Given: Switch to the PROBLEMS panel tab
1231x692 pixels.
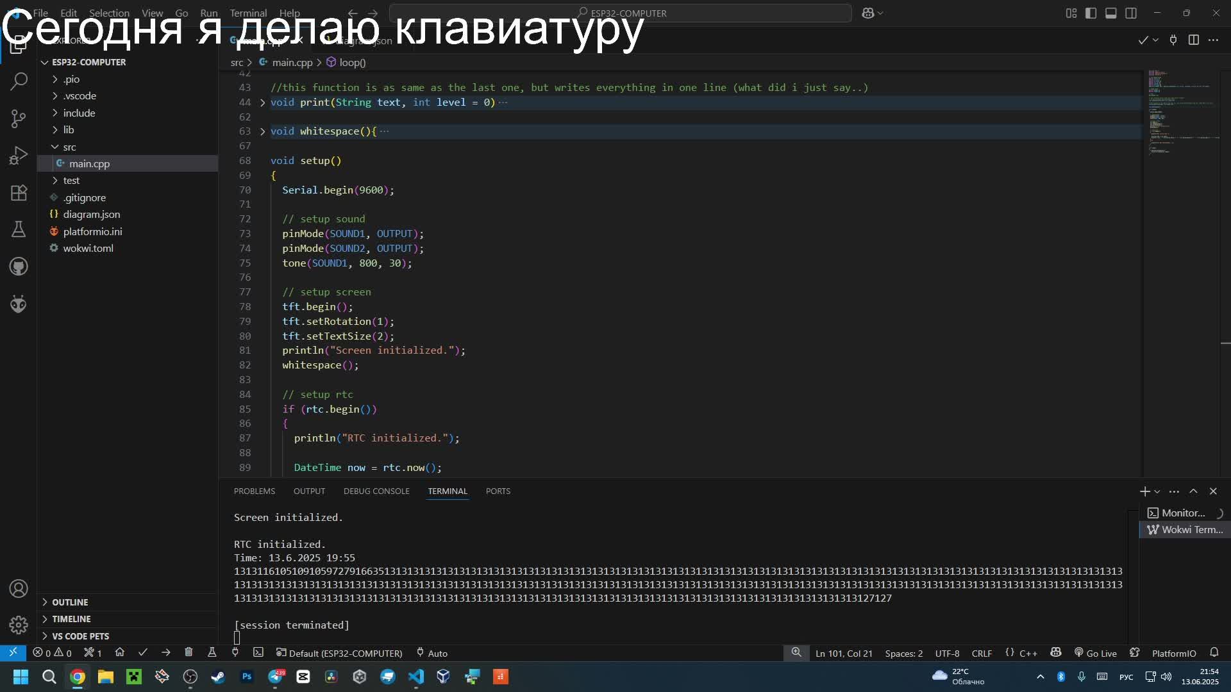Looking at the screenshot, I should [x=254, y=491].
